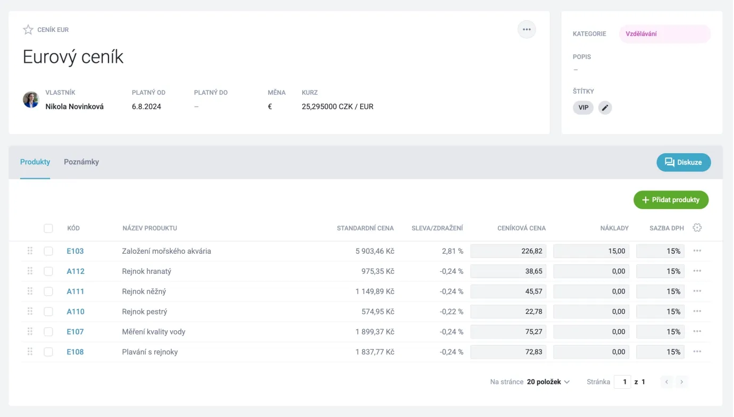Open the Kategorie Vzdělávání selector
Screen dimensions: 734x417
(x=664, y=34)
